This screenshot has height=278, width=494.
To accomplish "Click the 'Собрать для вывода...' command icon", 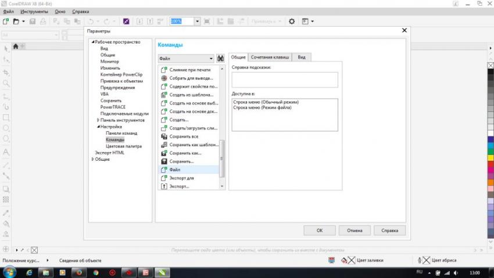I will [x=164, y=78].
